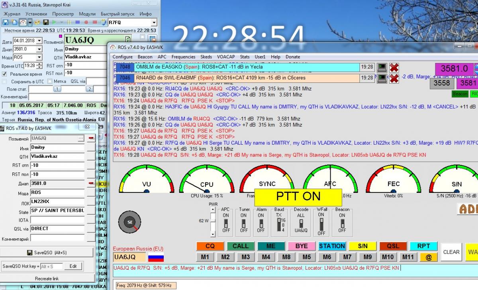Click the green play icon in logger toolbar
Screen dimensions: 478x290
55,22
